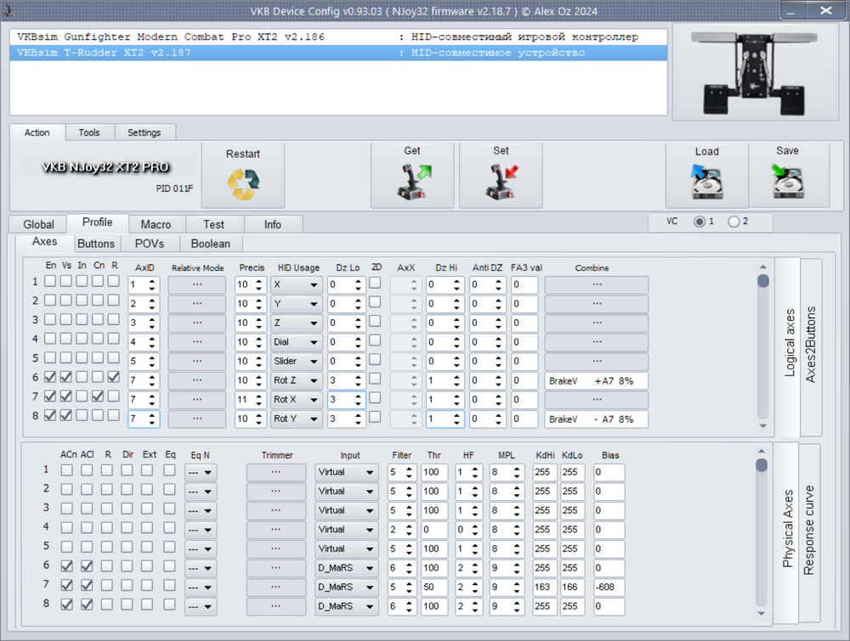Open the POVs sub-tab

[x=150, y=244]
